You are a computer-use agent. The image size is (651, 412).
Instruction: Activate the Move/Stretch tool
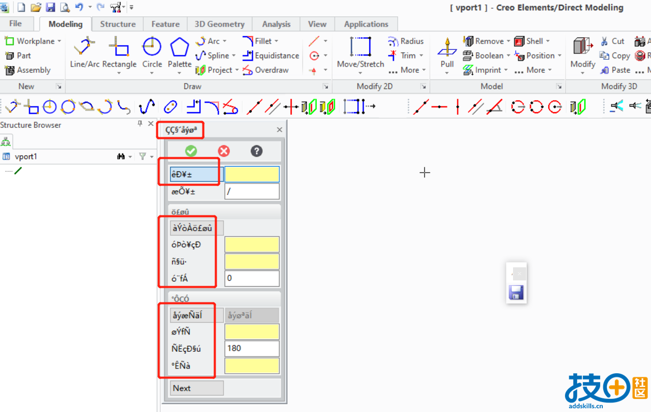[x=360, y=53]
